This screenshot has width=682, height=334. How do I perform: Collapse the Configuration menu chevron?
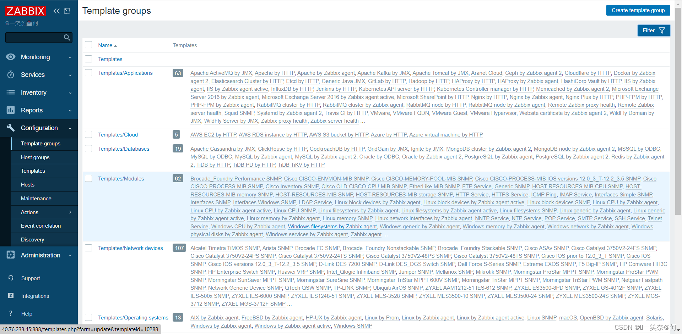70,128
